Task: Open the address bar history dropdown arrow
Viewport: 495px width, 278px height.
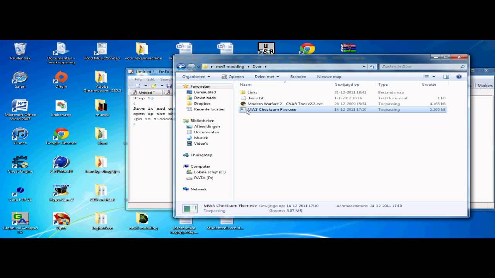Action: 364,66
